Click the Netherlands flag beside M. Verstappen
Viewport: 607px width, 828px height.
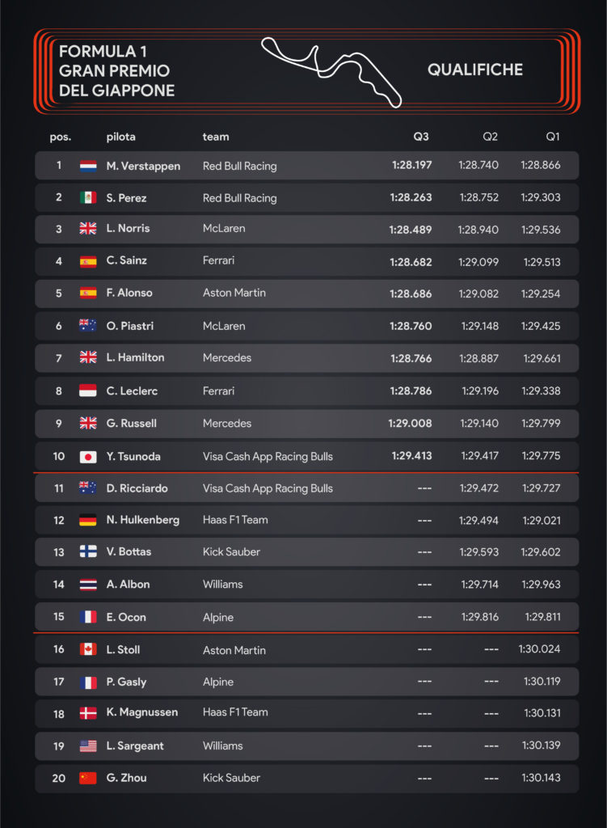pos(87,166)
